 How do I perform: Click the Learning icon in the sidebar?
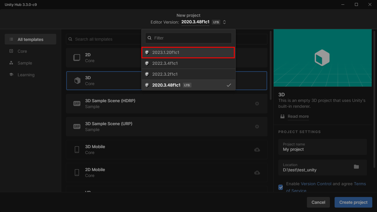(12, 74)
